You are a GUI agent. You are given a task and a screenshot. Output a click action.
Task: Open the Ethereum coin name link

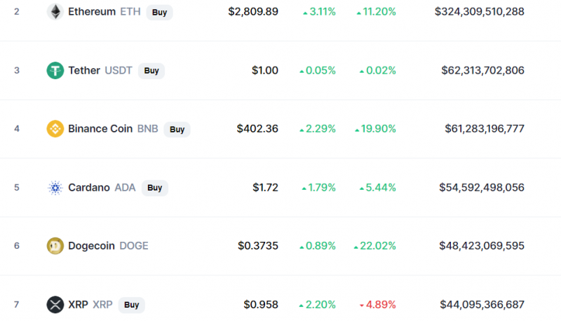tap(92, 12)
